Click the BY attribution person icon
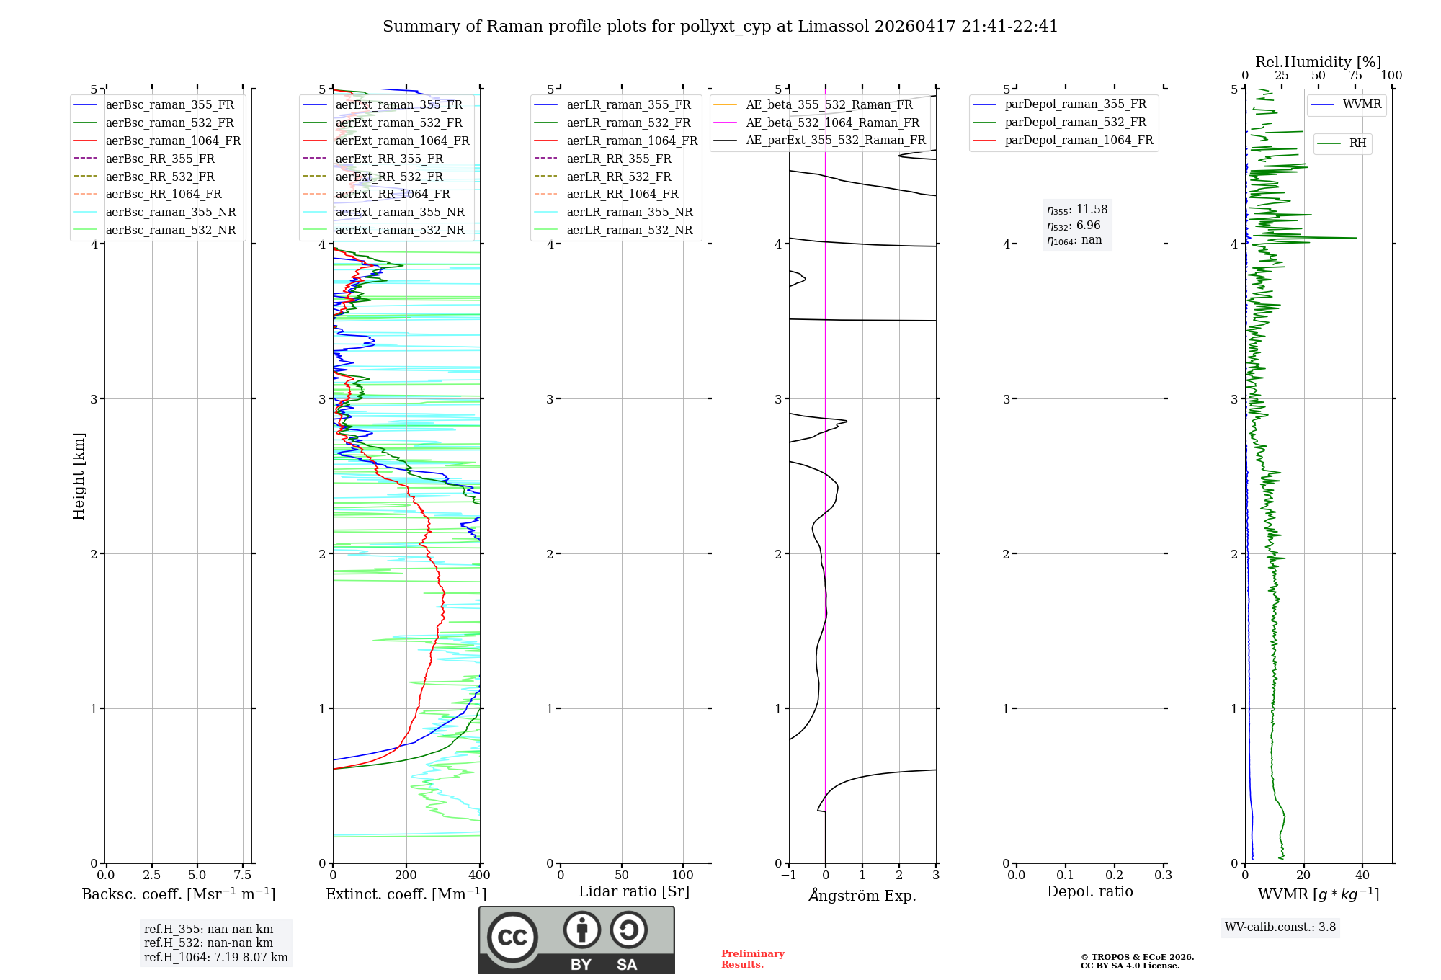 [x=581, y=930]
